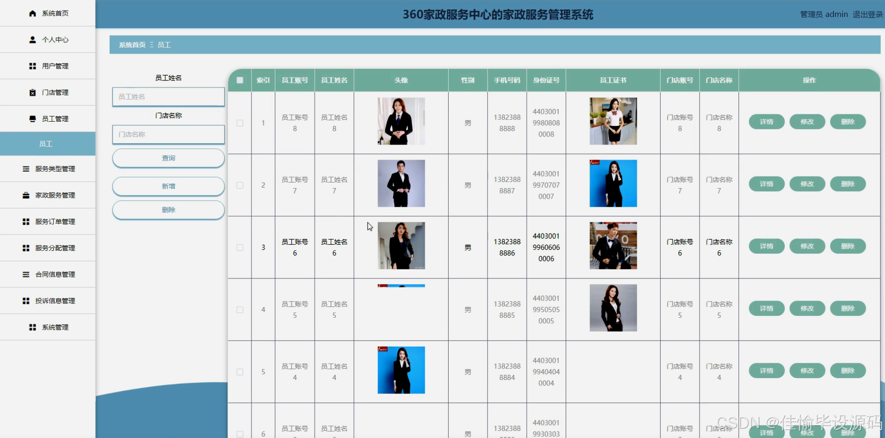Open the avatar photo in row 5
Image resolution: width=885 pixels, height=438 pixels.
(401, 370)
